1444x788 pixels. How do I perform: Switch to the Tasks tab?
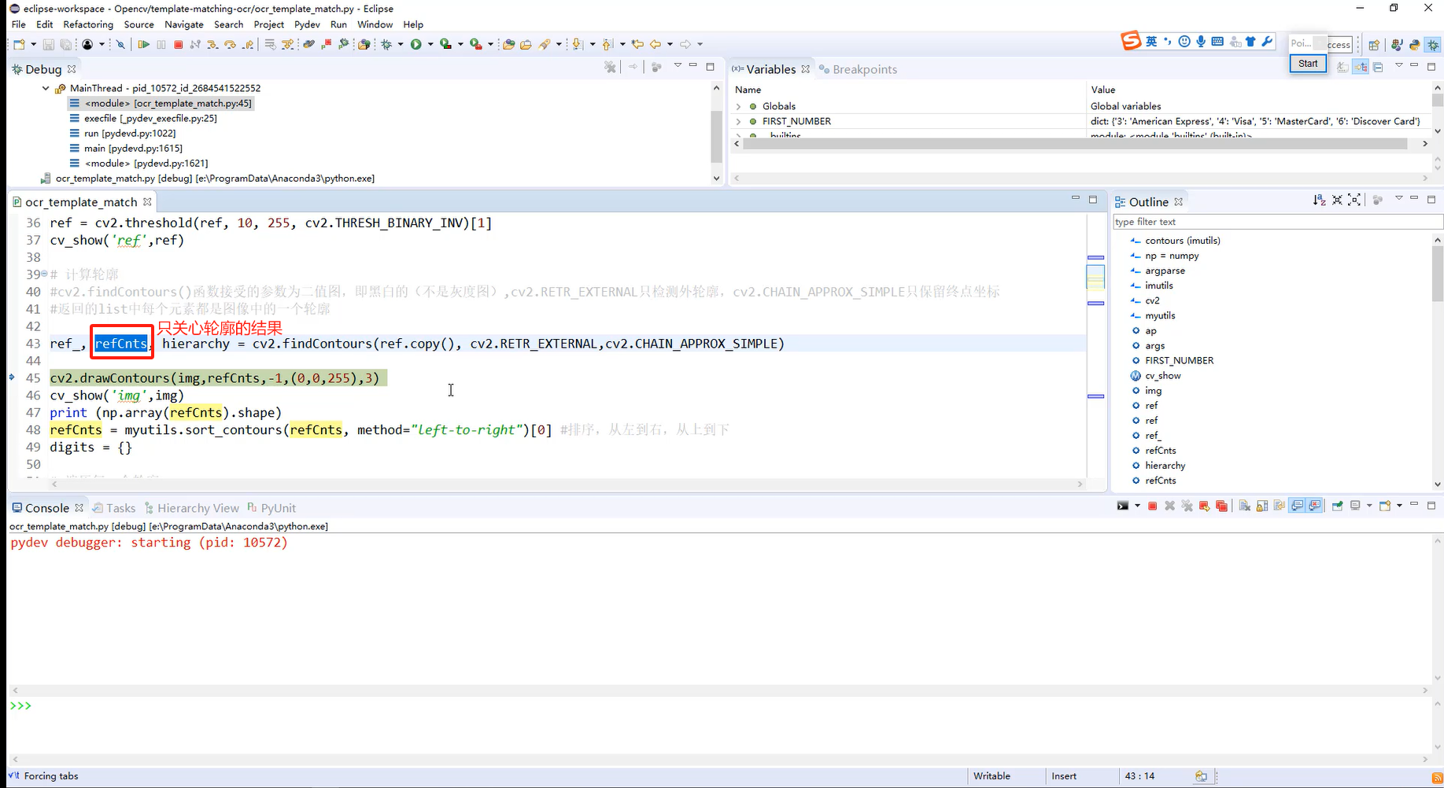114,508
